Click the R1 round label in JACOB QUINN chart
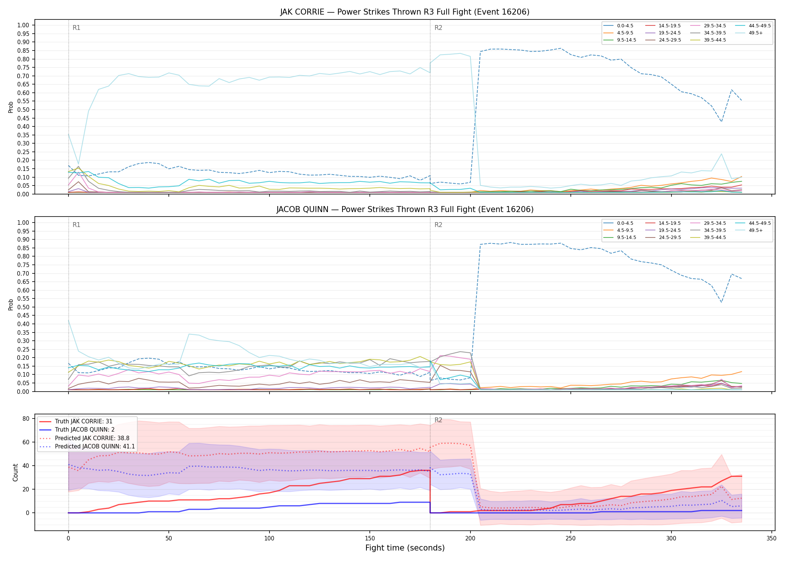786x561 pixels. (x=76, y=225)
